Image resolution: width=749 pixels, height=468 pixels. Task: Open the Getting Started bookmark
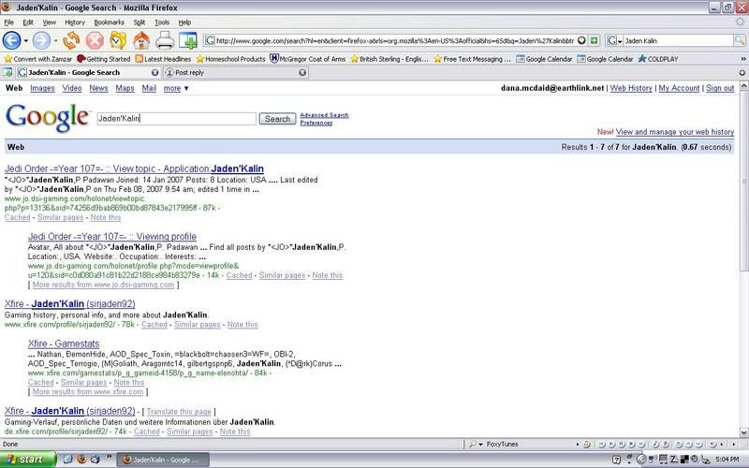[x=104, y=59]
